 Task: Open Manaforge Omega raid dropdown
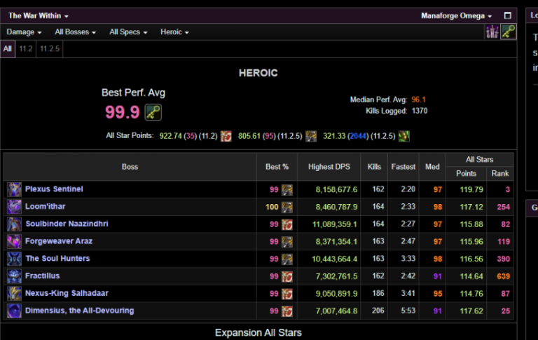coord(456,16)
